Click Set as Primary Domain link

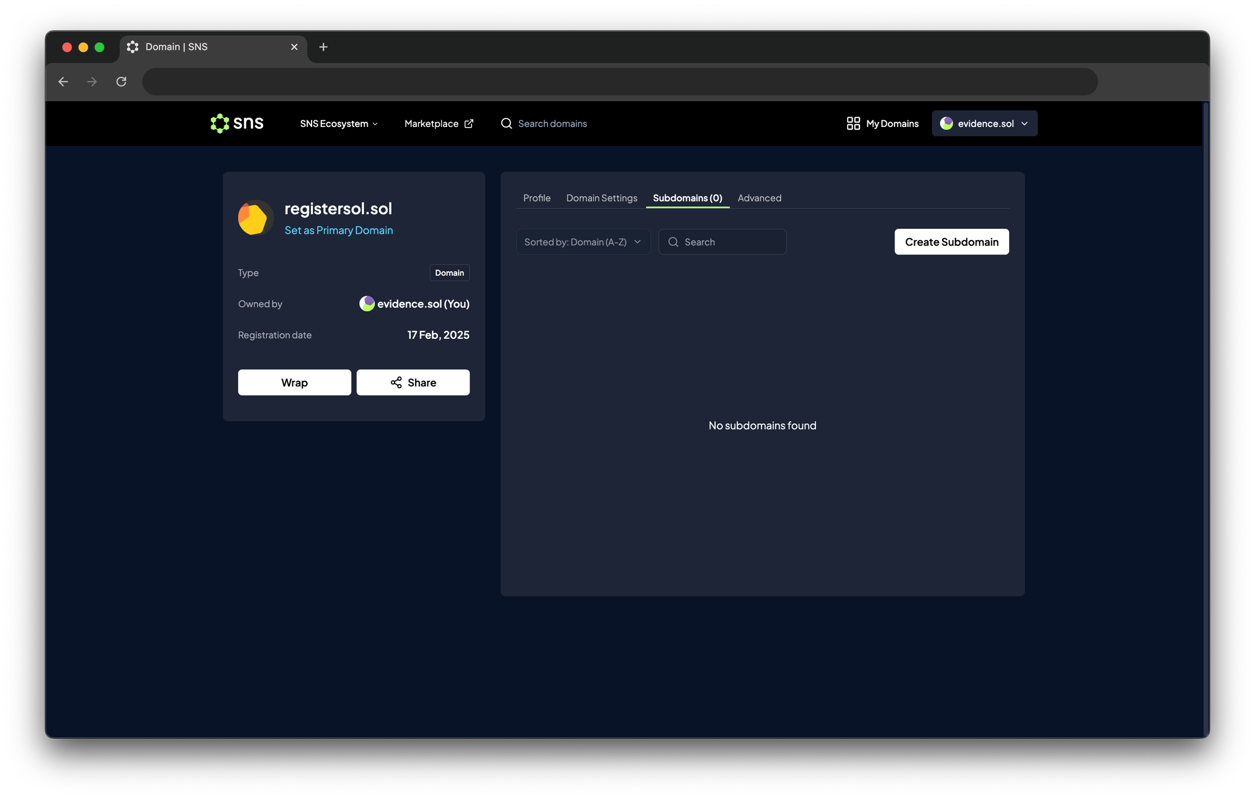tap(338, 230)
